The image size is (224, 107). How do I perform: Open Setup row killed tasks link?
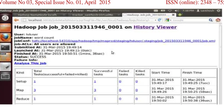[137, 82]
